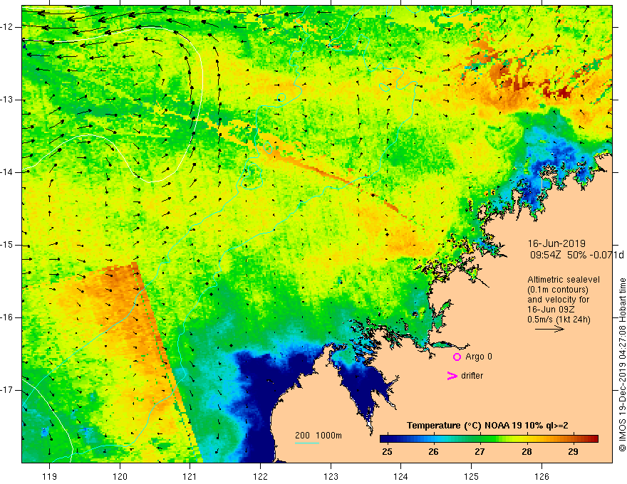This screenshot has height=484, width=627.
Task: Click the 25 degree colorbar label
Action: pos(387,452)
